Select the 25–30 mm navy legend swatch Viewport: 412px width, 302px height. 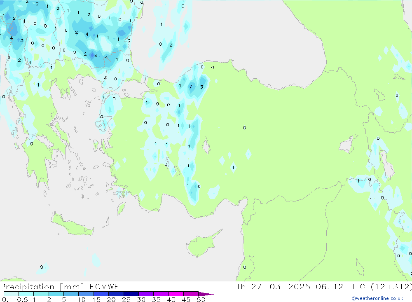pyautogui.click(x=131, y=294)
